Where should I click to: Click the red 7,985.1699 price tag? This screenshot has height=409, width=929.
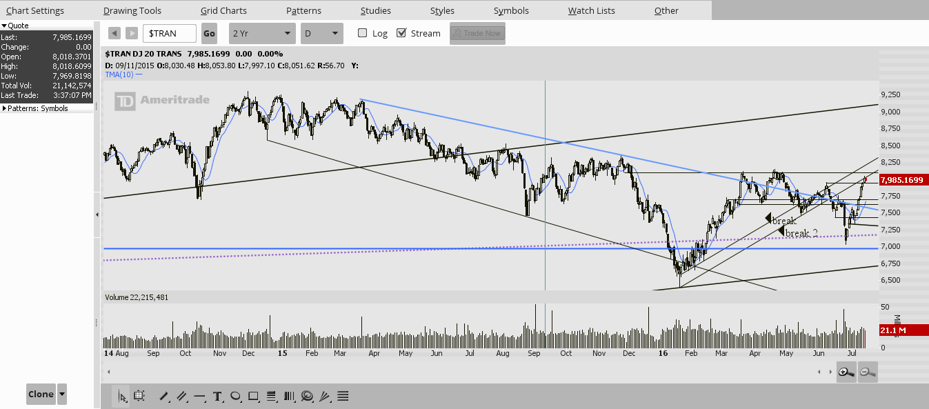coord(904,180)
